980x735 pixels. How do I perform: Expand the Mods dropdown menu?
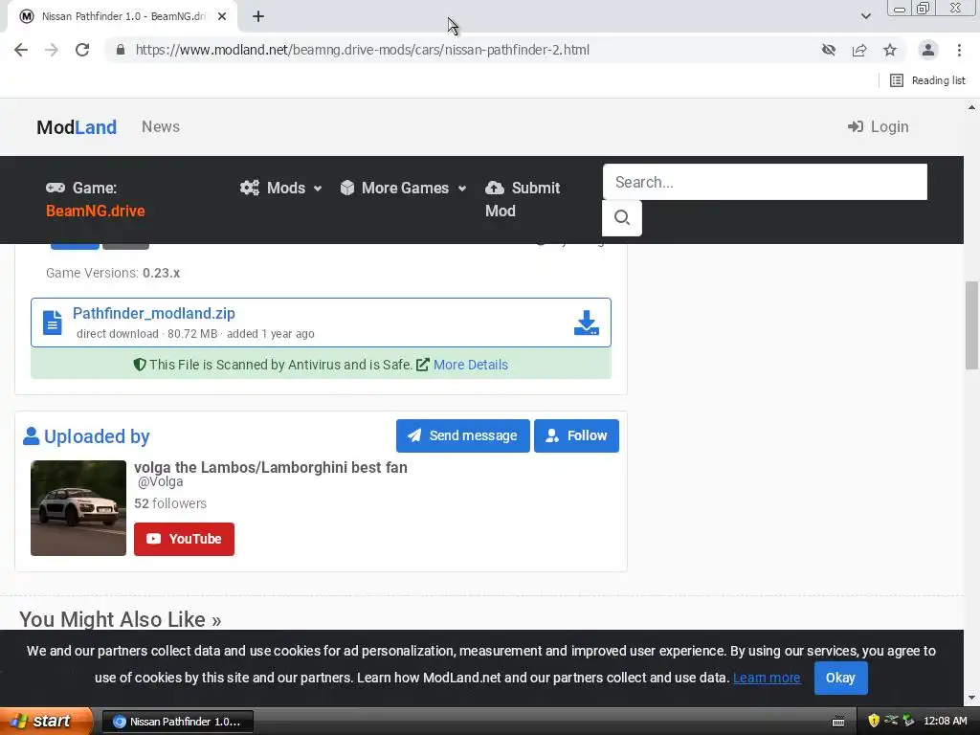tap(281, 189)
